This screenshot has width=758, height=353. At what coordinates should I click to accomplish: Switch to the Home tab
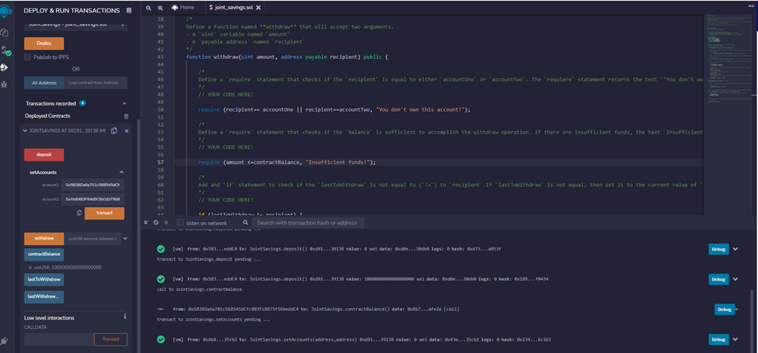point(183,8)
